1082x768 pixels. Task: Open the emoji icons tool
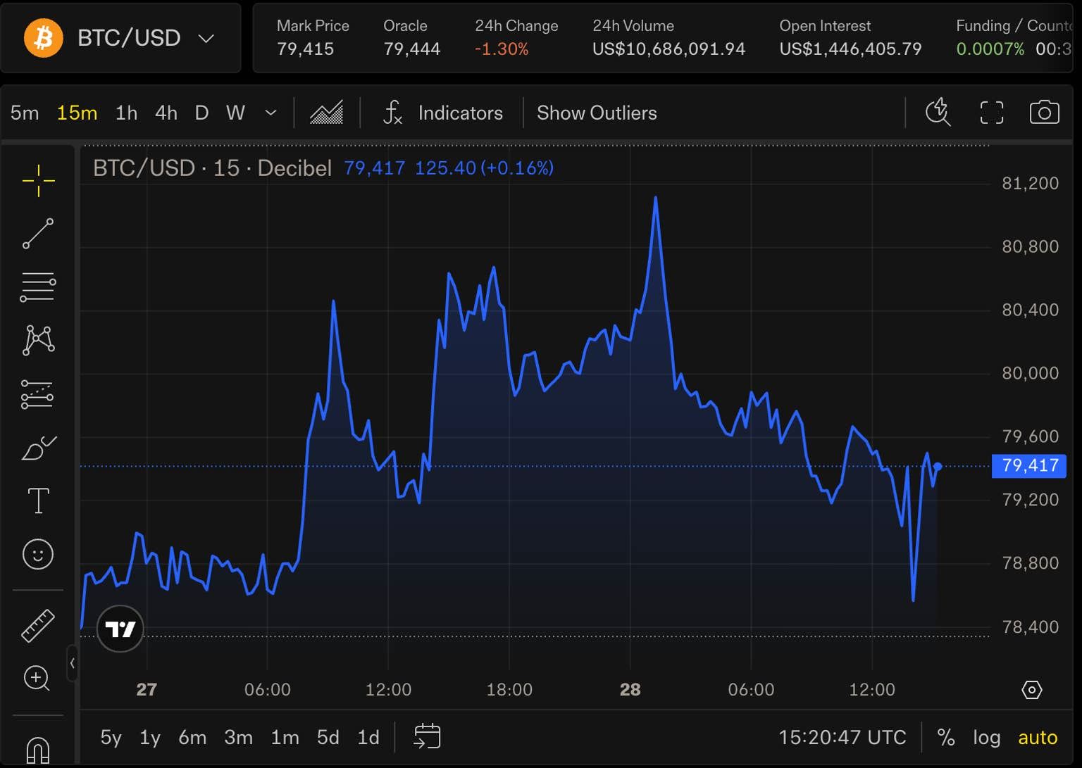[38, 554]
